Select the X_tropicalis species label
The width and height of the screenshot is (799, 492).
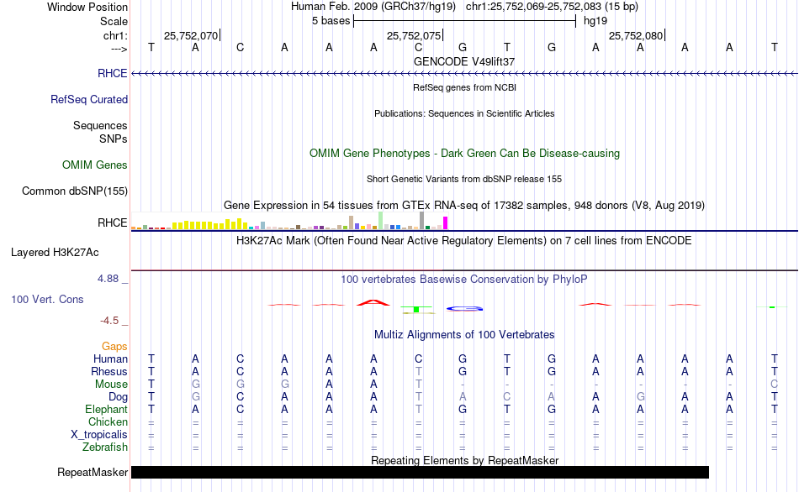(x=99, y=435)
